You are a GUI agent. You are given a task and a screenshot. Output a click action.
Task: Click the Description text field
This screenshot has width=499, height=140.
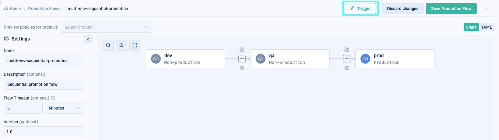44,84
